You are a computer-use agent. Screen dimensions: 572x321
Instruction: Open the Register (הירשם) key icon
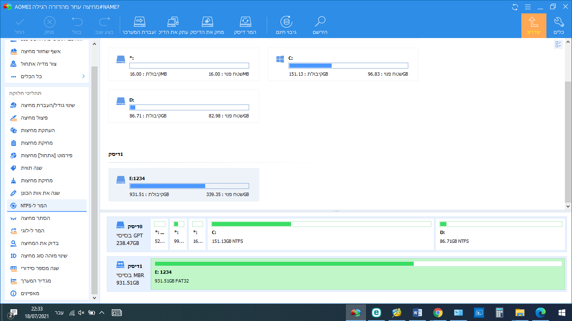pyautogui.click(x=320, y=25)
